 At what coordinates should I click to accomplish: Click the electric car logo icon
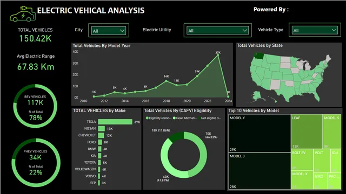23,14
